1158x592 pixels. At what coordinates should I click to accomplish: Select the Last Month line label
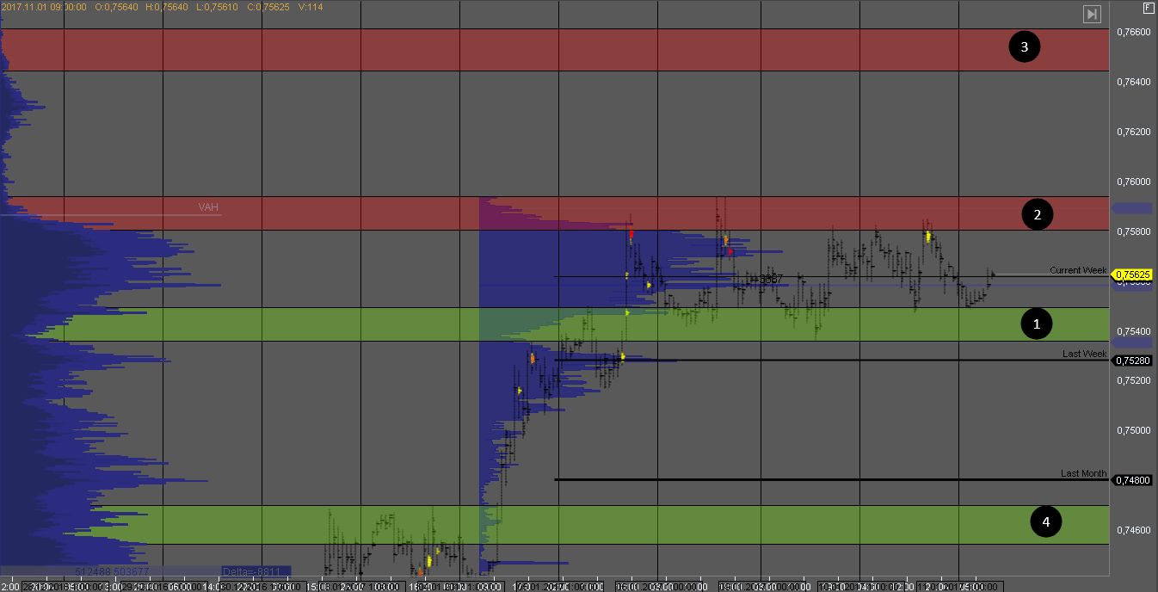(1082, 473)
